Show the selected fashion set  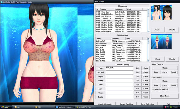[158, 59]
